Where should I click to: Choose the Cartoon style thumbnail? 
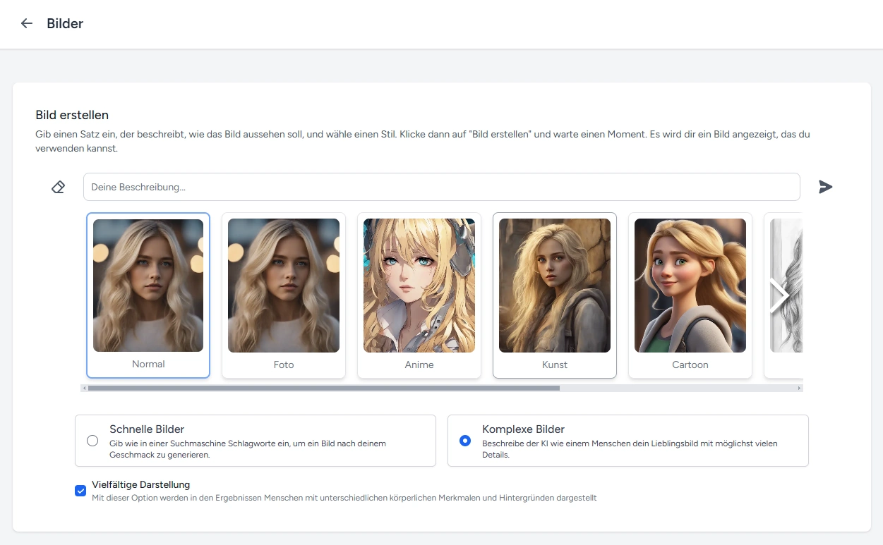click(x=690, y=286)
